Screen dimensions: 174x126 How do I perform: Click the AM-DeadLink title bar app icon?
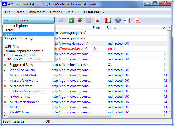[4, 4]
